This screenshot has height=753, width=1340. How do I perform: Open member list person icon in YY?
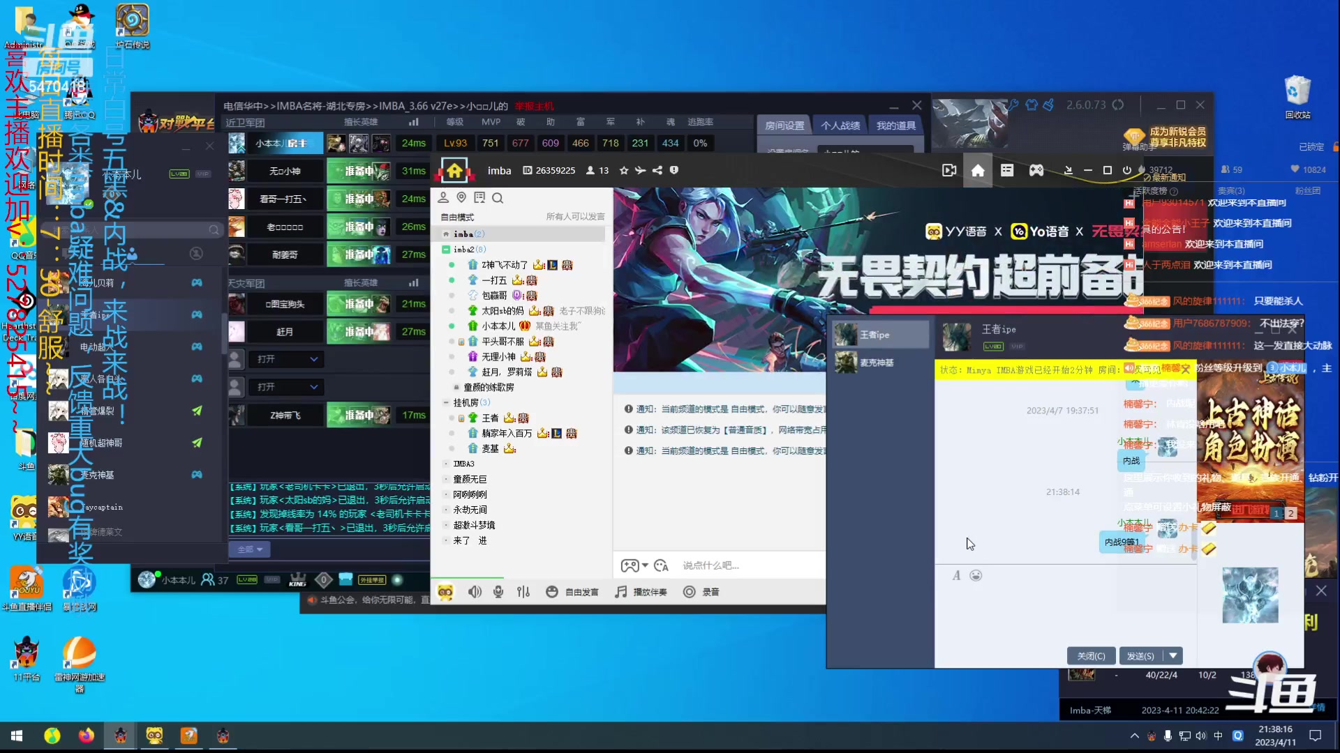click(x=443, y=198)
